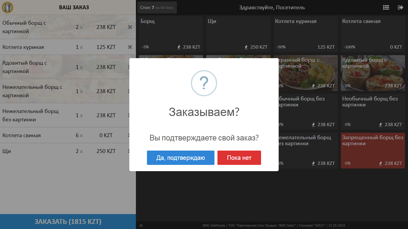Open the order list icon in top bar

386,7
